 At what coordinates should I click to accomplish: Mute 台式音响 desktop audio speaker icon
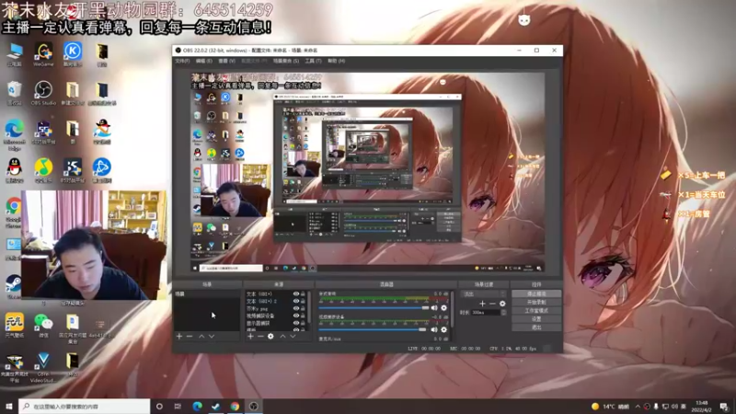click(434, 308)
